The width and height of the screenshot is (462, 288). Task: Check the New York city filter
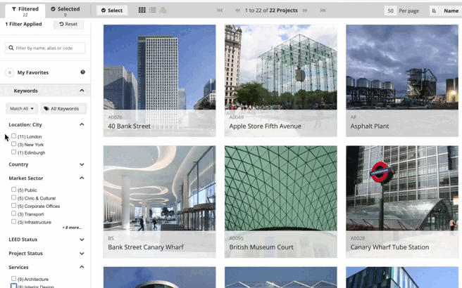pos(13,144)
